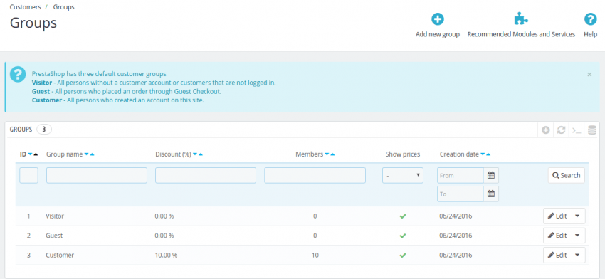This screenshot has width=605, height=279.
Task: Edit the Guest group
Action: pyautogui.click(x=557, y=236)
